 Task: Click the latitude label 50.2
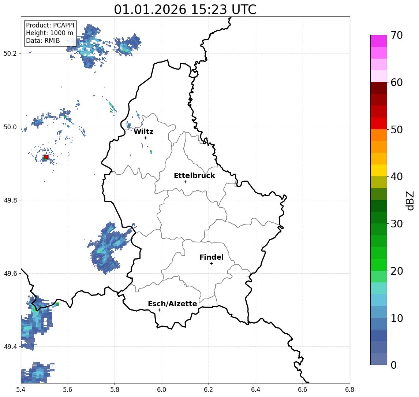click(10, 53)
